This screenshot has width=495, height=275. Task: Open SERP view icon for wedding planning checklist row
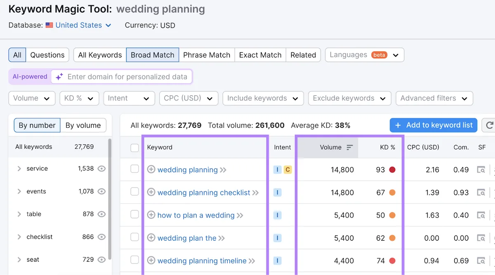point(481,192)
